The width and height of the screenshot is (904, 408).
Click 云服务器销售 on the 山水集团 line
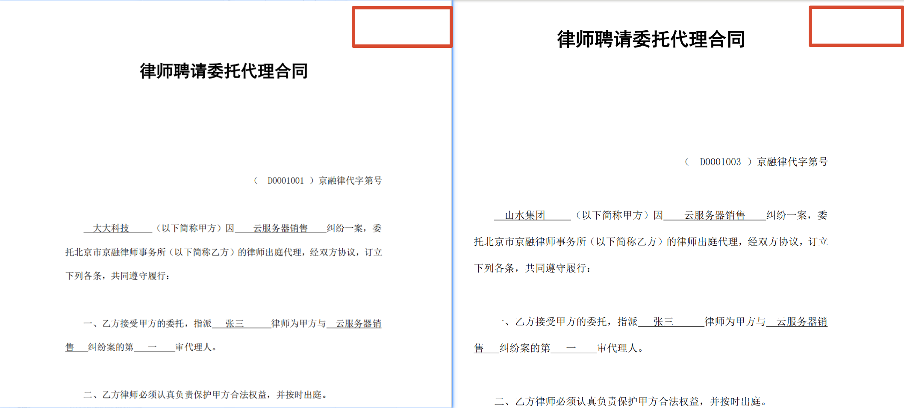[x=715, y=215]
